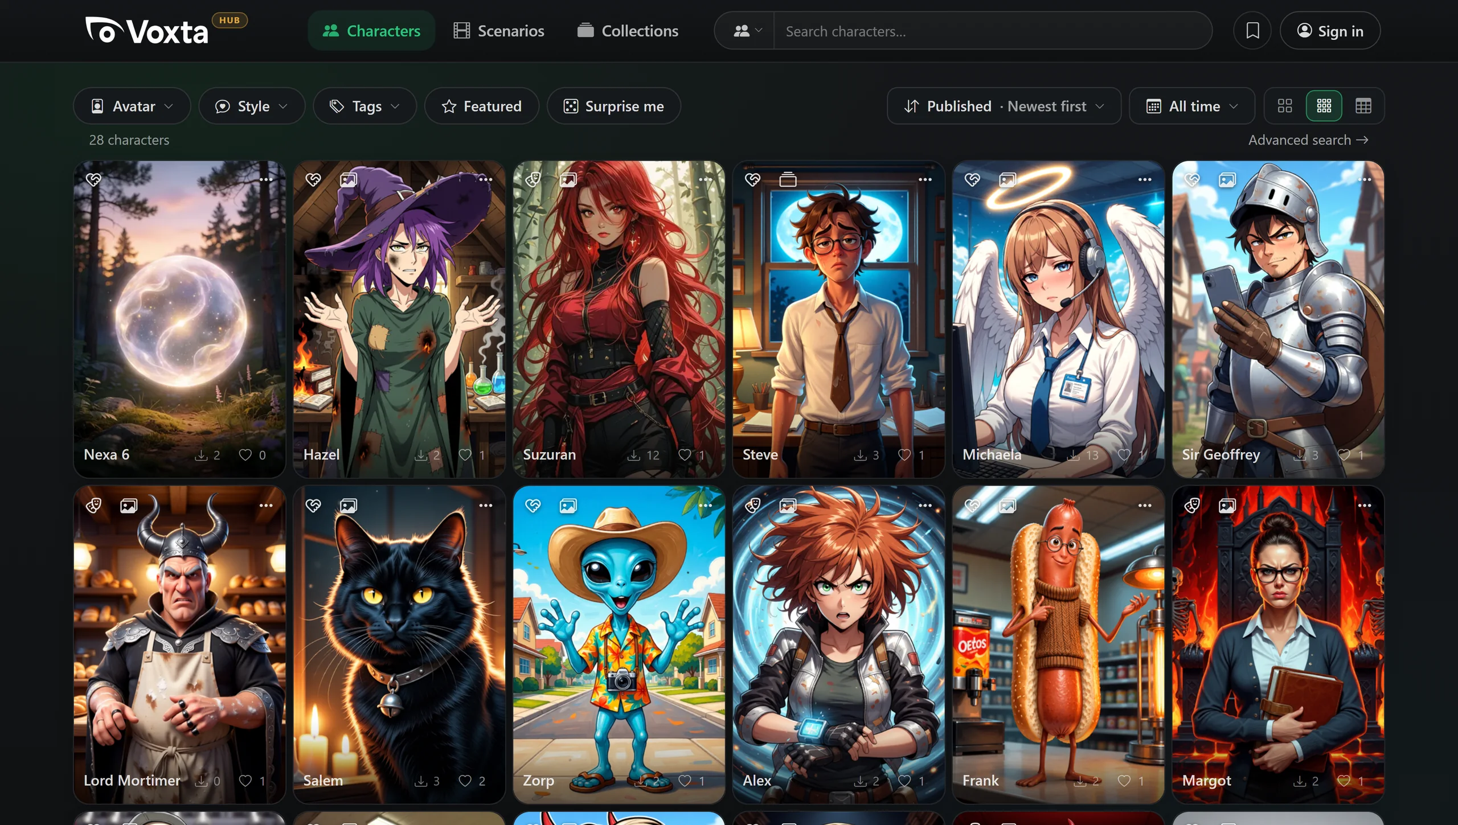Expand the Style filter dropdown
The image size is (1458, 825).
tap(252, 106)
